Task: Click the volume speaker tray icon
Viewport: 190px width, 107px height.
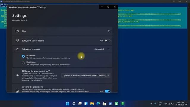Action: point(169,104)
